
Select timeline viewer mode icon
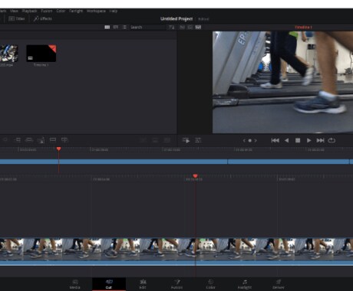coord(198,27)
